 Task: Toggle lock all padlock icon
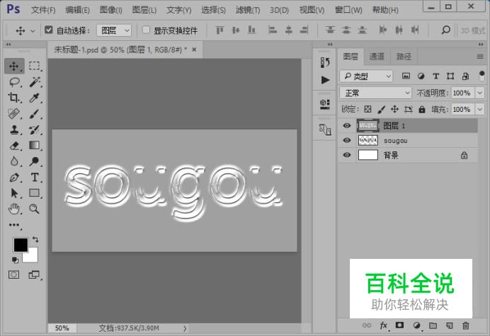point(422,109)
